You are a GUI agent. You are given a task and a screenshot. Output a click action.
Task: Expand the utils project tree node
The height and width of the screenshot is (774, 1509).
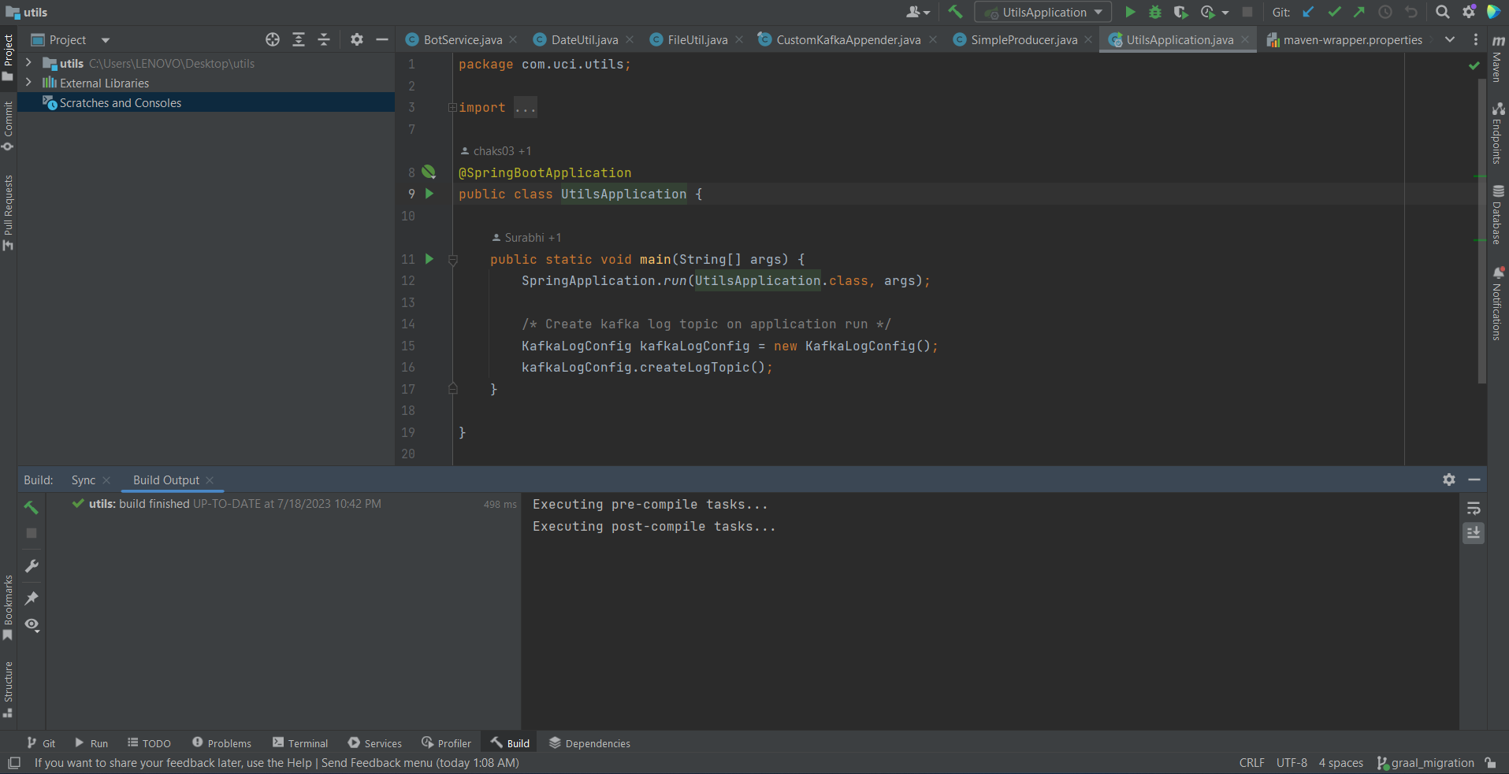pos(28,63)
